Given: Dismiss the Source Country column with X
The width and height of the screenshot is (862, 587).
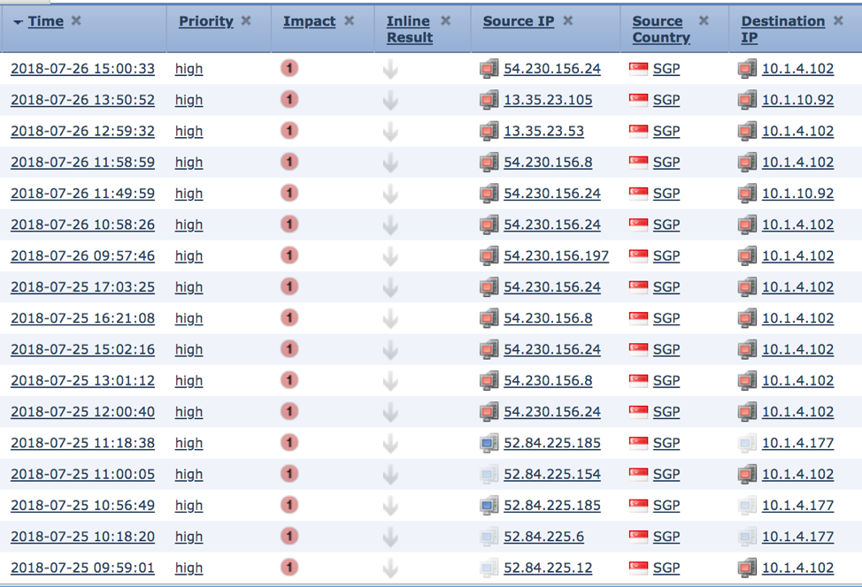Looking at the screenshot, I should tap(704, 20).
